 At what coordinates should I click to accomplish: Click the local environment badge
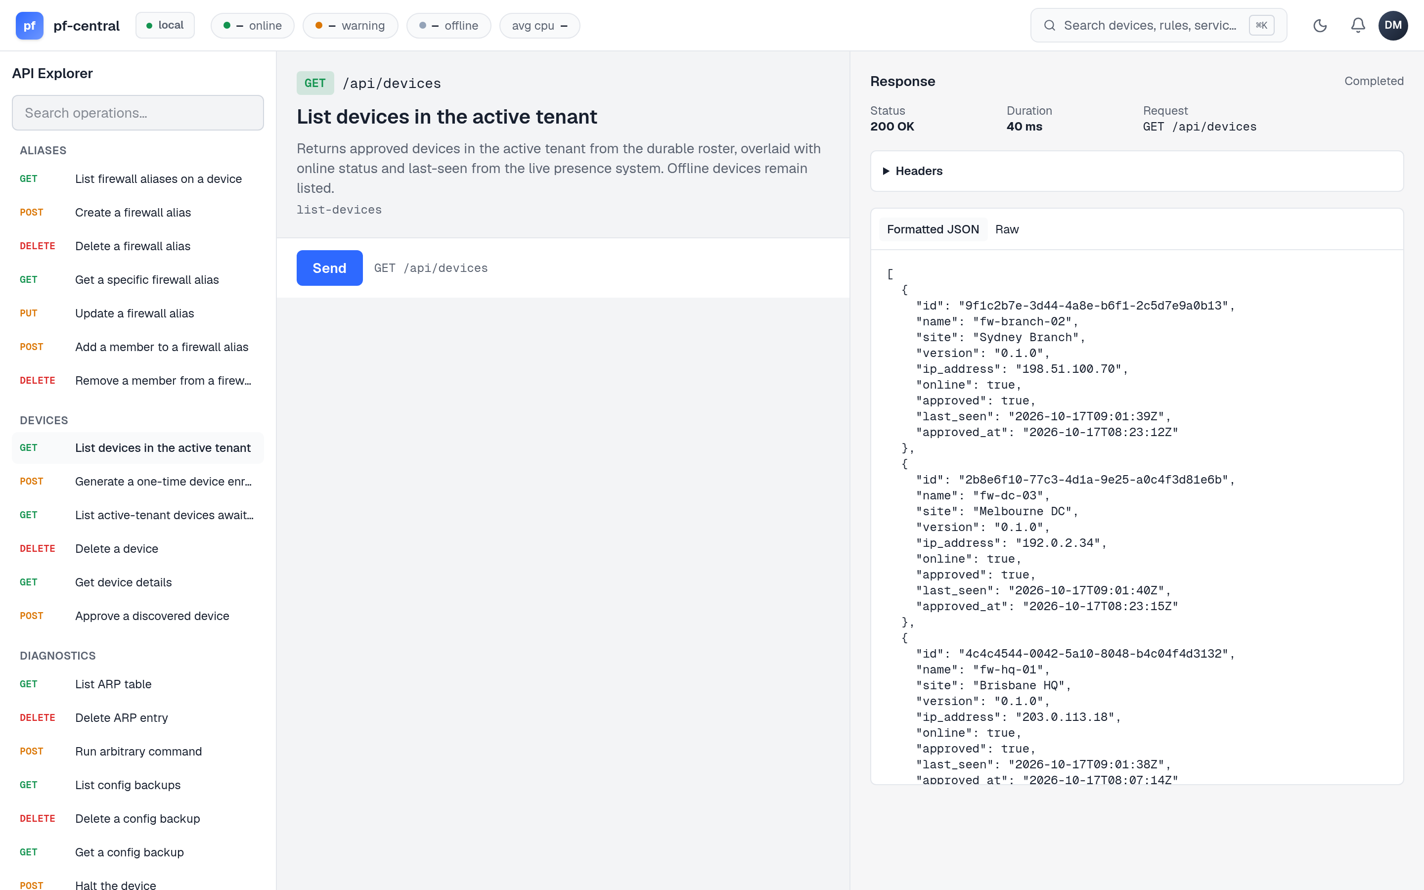[165, 25]
